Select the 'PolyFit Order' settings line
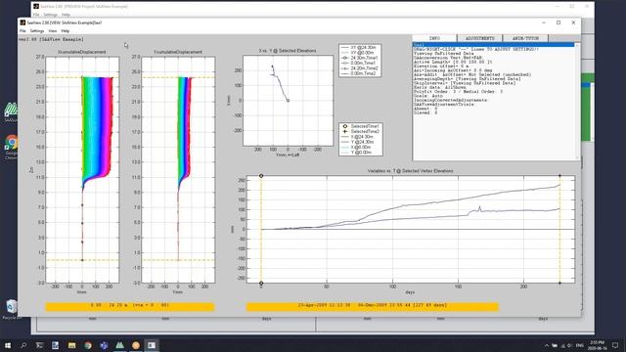The image size is (626, 352). (459, 91)
